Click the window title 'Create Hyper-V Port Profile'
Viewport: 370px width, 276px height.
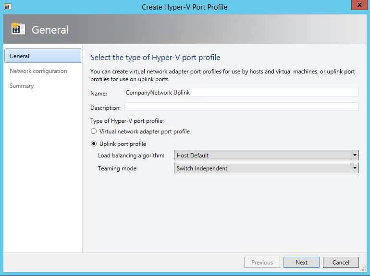[185, 7]
